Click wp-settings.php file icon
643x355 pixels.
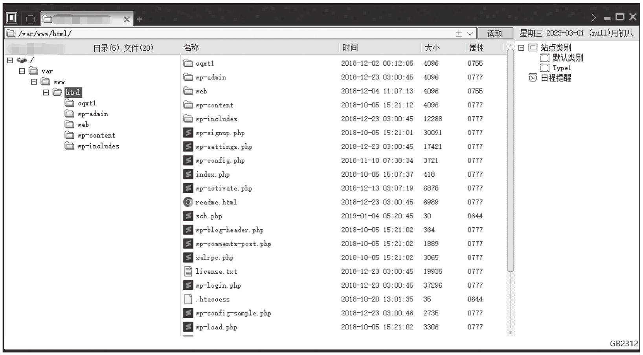[188, 146]
